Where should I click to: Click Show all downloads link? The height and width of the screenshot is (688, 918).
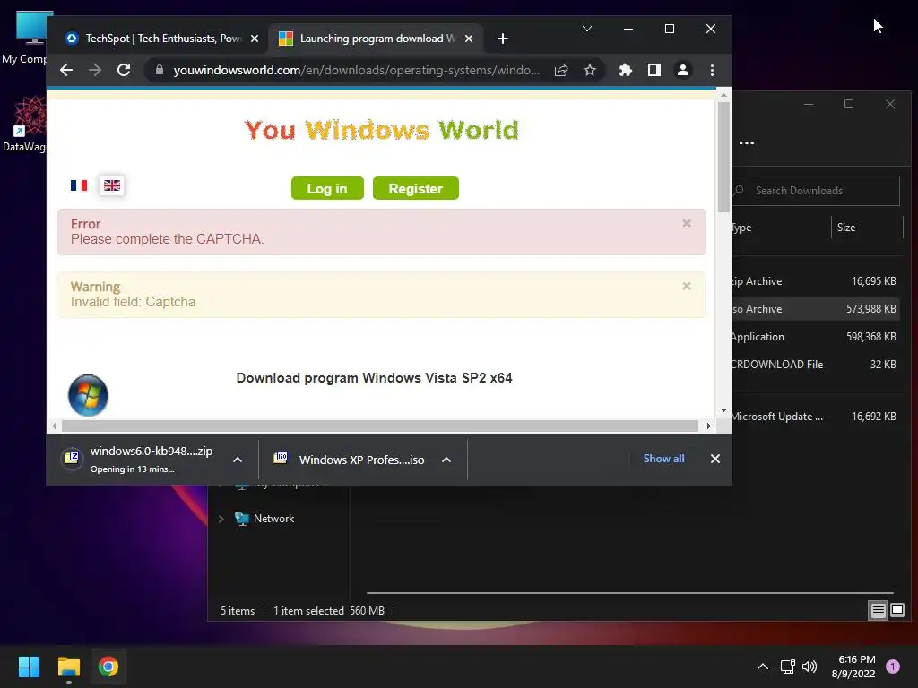pos(664,459)
